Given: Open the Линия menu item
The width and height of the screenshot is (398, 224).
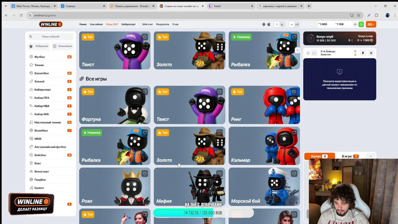Looking at the screenshot, I should pos(83,24).
